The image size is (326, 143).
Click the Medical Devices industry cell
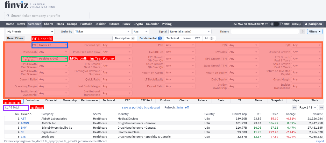coord(128,119)
